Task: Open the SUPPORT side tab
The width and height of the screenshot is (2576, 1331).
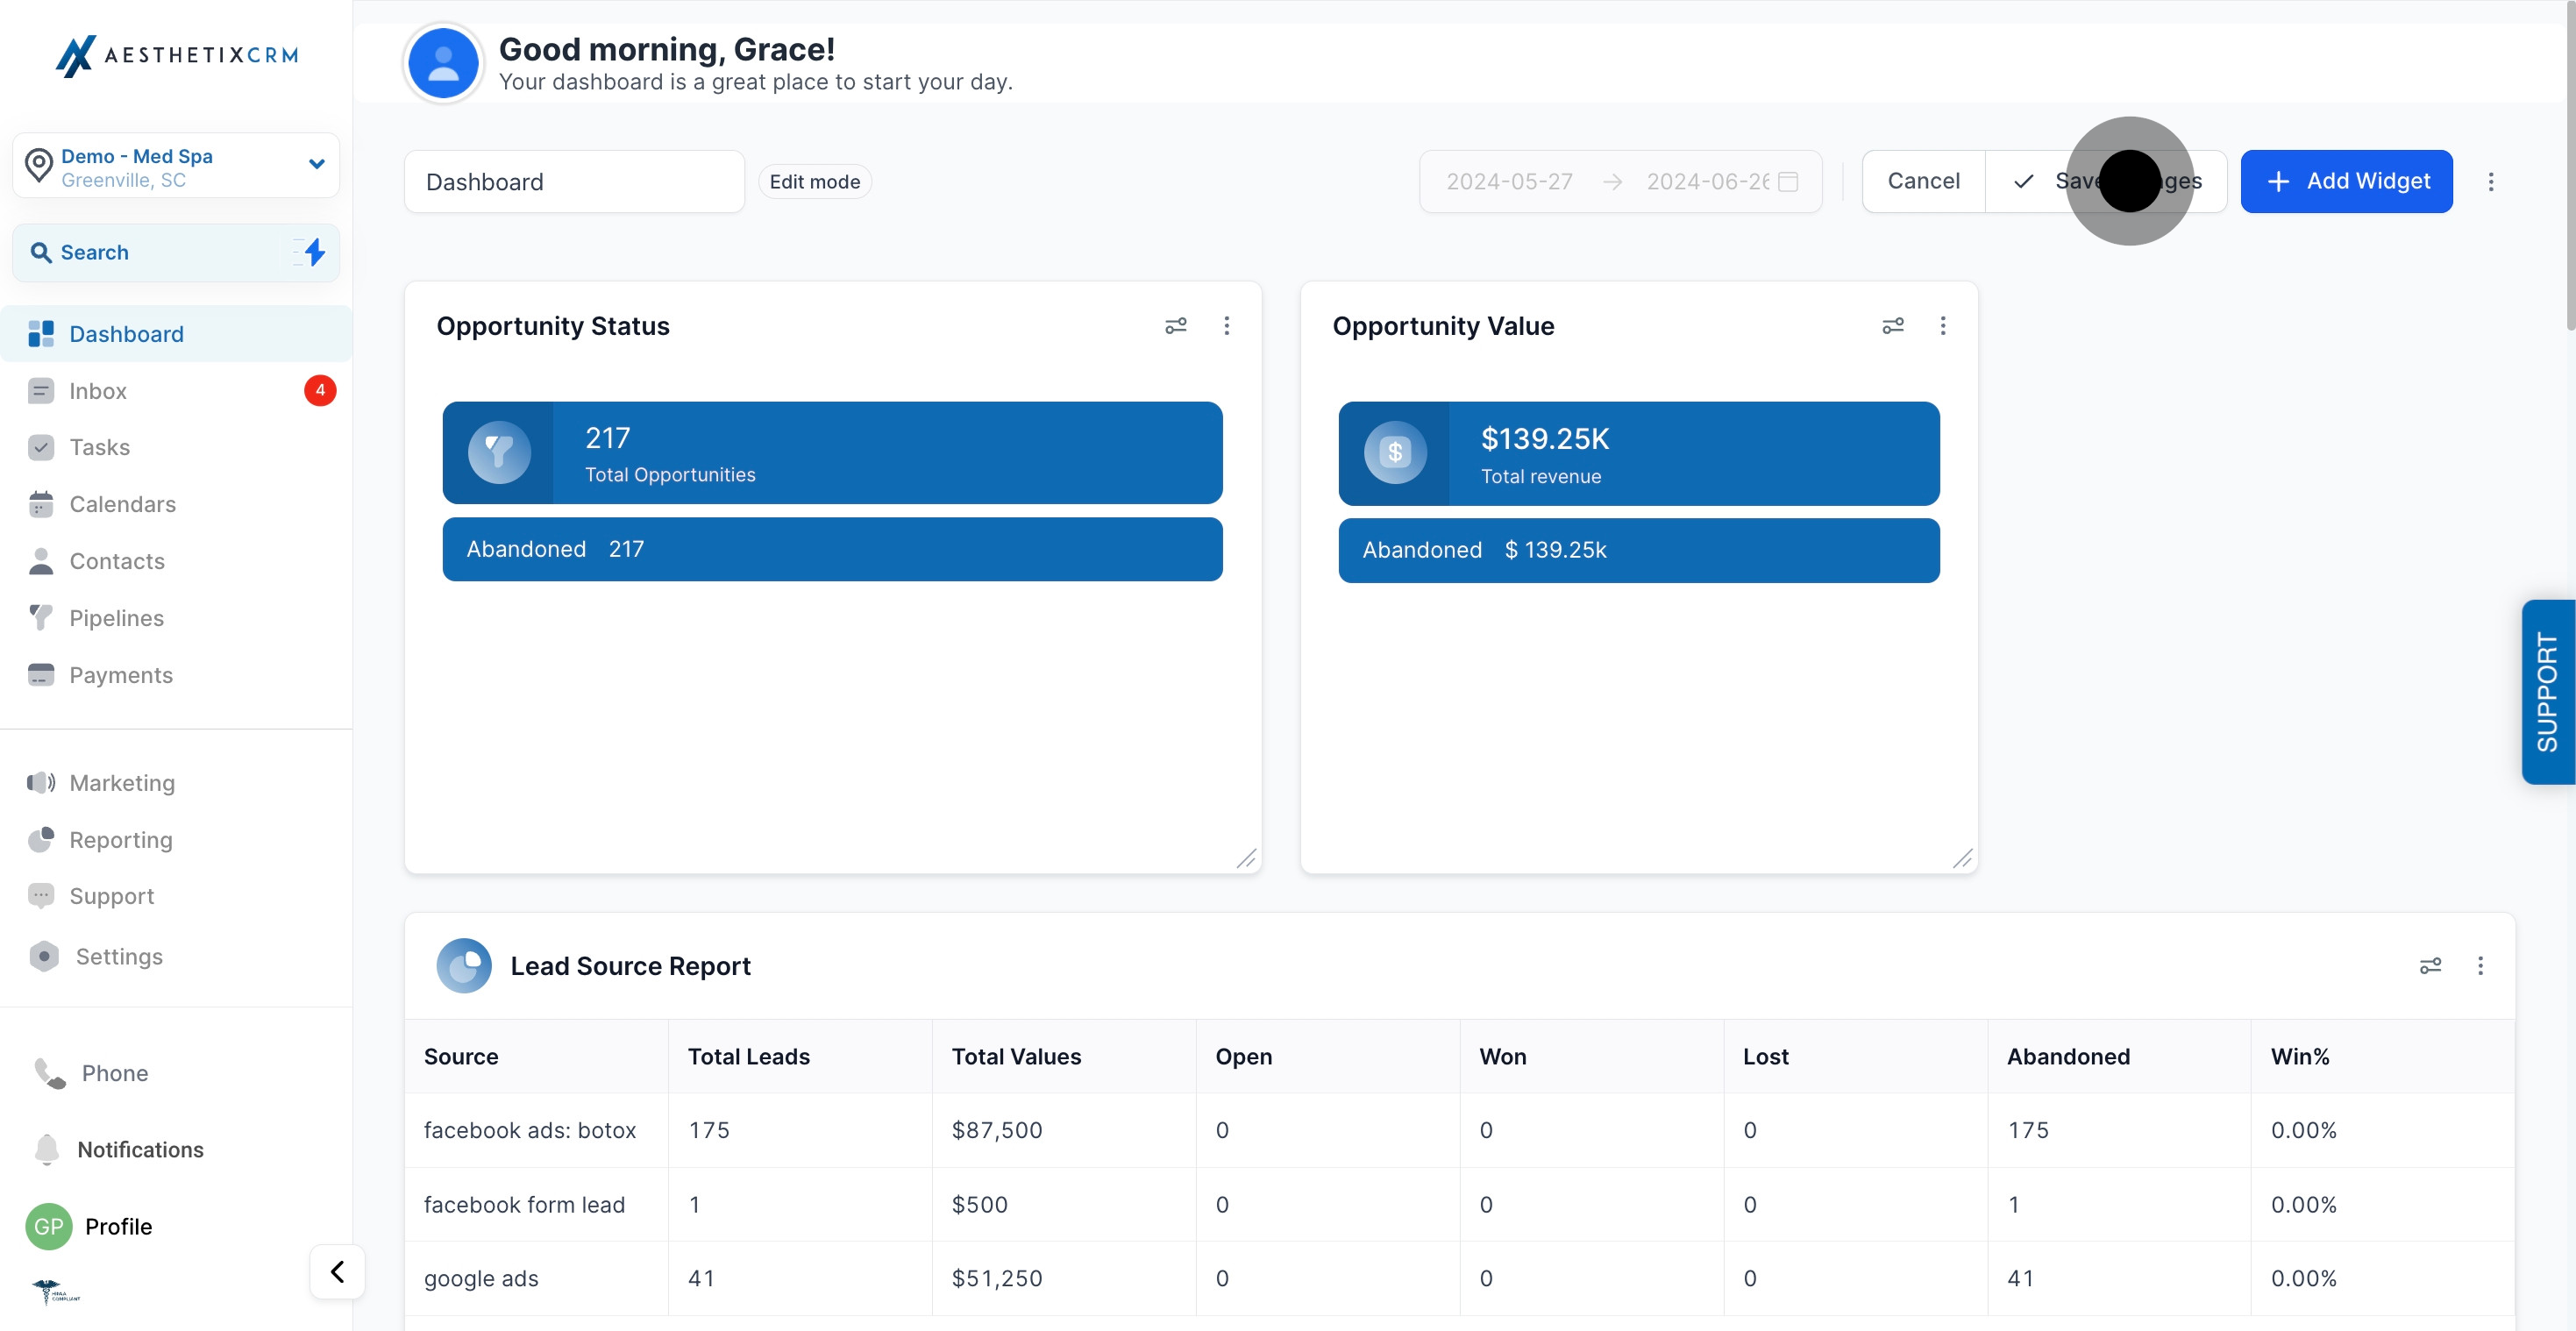Action: 2547,692
